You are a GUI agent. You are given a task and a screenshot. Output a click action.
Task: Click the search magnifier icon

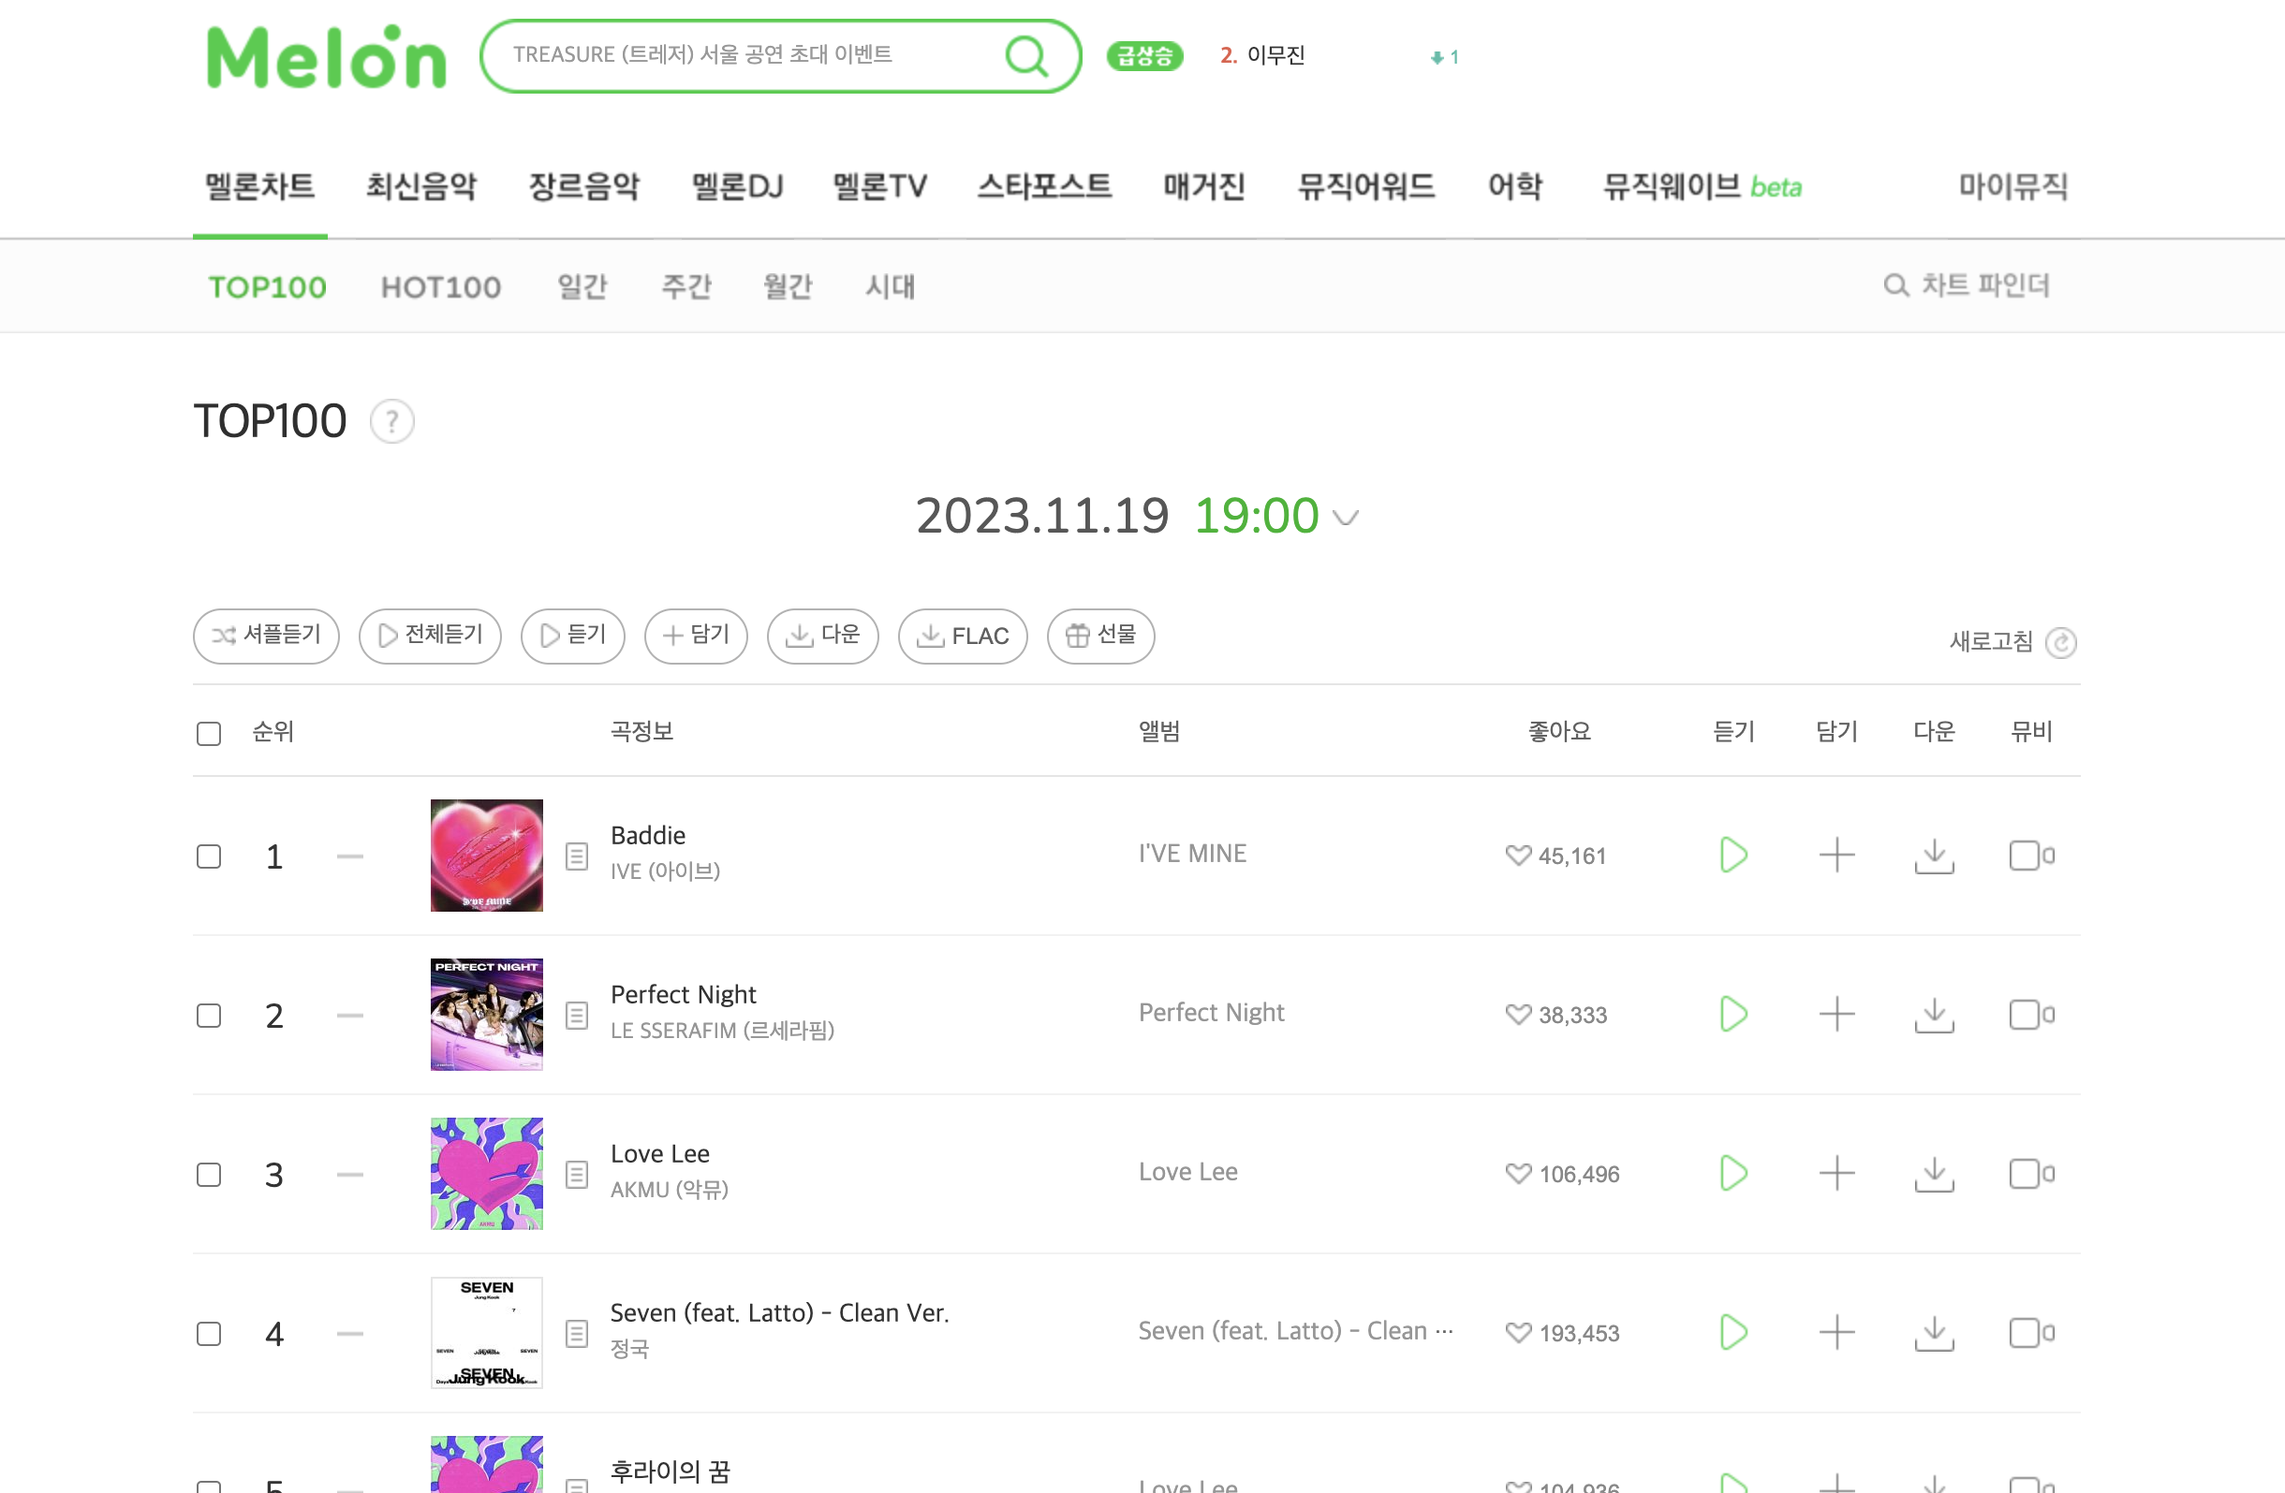(x=1026, y=55)
